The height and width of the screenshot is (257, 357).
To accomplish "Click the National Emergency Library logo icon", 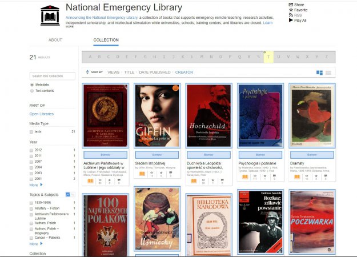I will 50,15.
